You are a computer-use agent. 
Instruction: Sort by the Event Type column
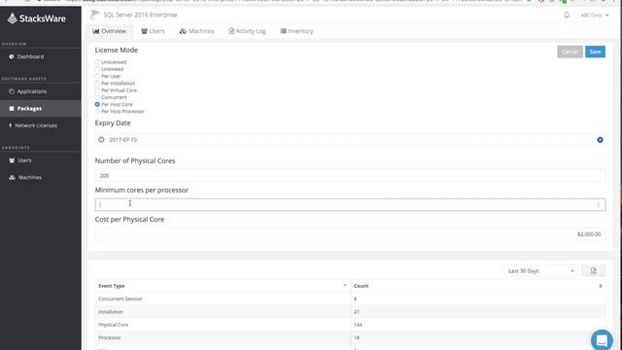click(223, 286)
